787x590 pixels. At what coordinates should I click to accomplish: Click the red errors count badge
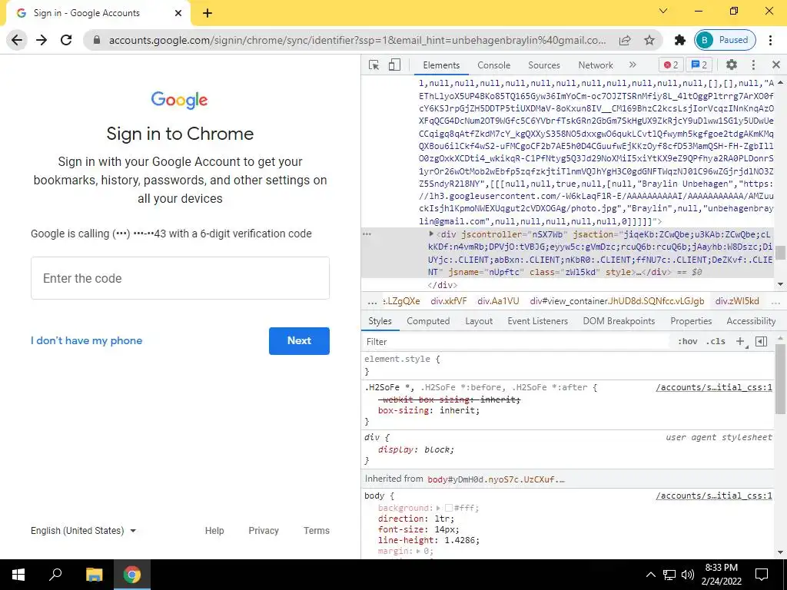[x=671, y=65]
